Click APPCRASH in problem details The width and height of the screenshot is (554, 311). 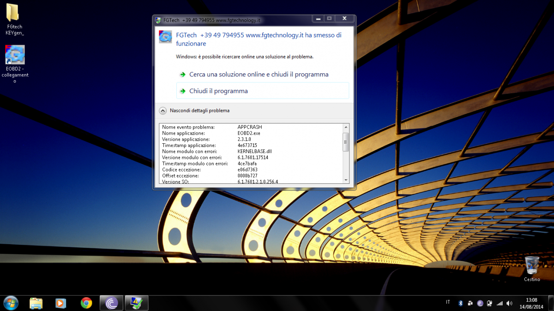click(x=250, y=127)
